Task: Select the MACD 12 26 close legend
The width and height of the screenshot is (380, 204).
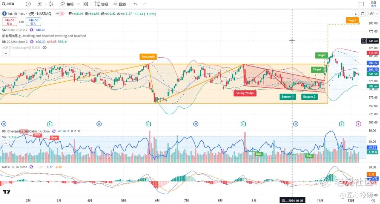Action: [14, 167]
